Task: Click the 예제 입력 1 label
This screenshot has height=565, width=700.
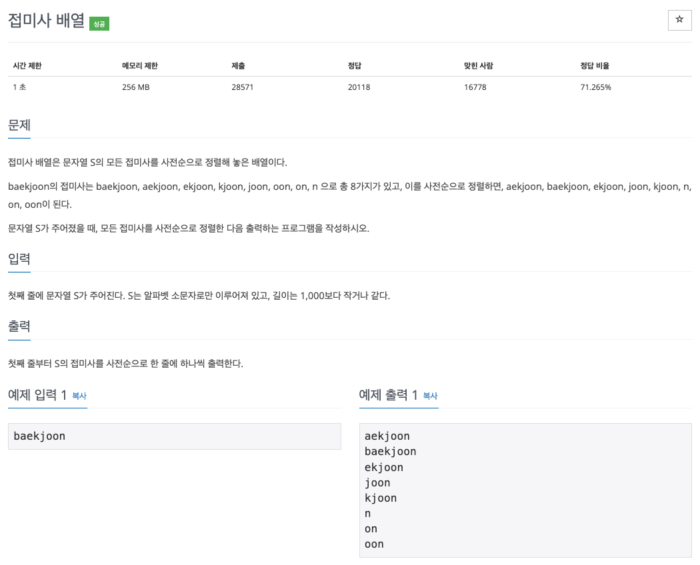Action: coord(37,394)
